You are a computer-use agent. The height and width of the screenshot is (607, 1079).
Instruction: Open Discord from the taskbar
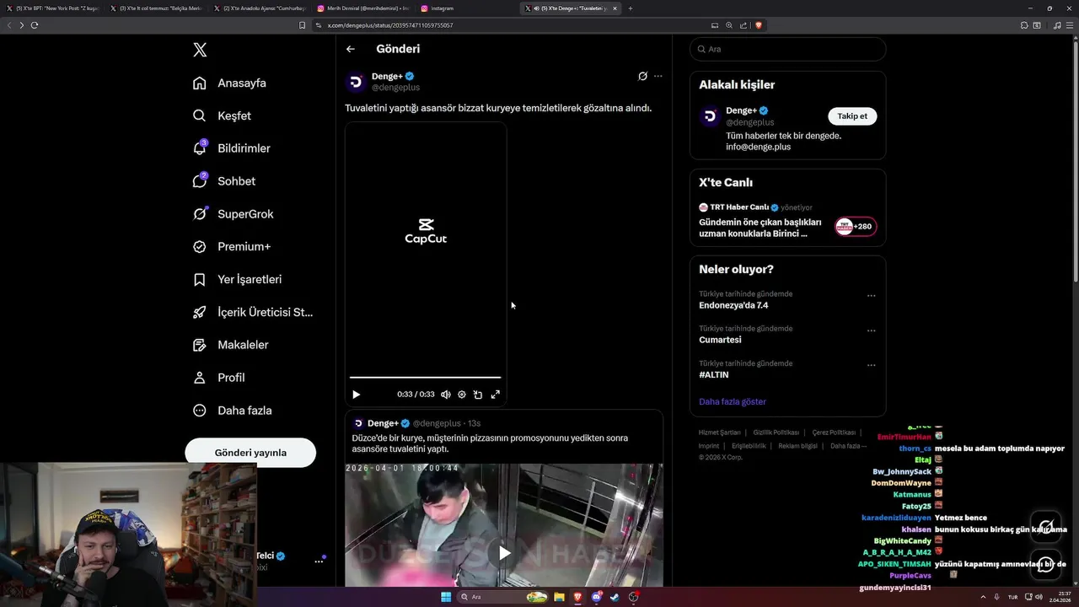(597, 597)
